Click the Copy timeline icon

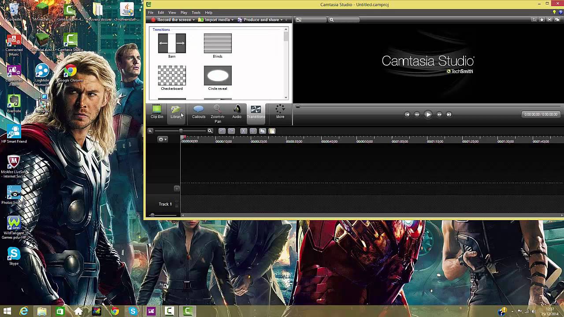(263, 131)
